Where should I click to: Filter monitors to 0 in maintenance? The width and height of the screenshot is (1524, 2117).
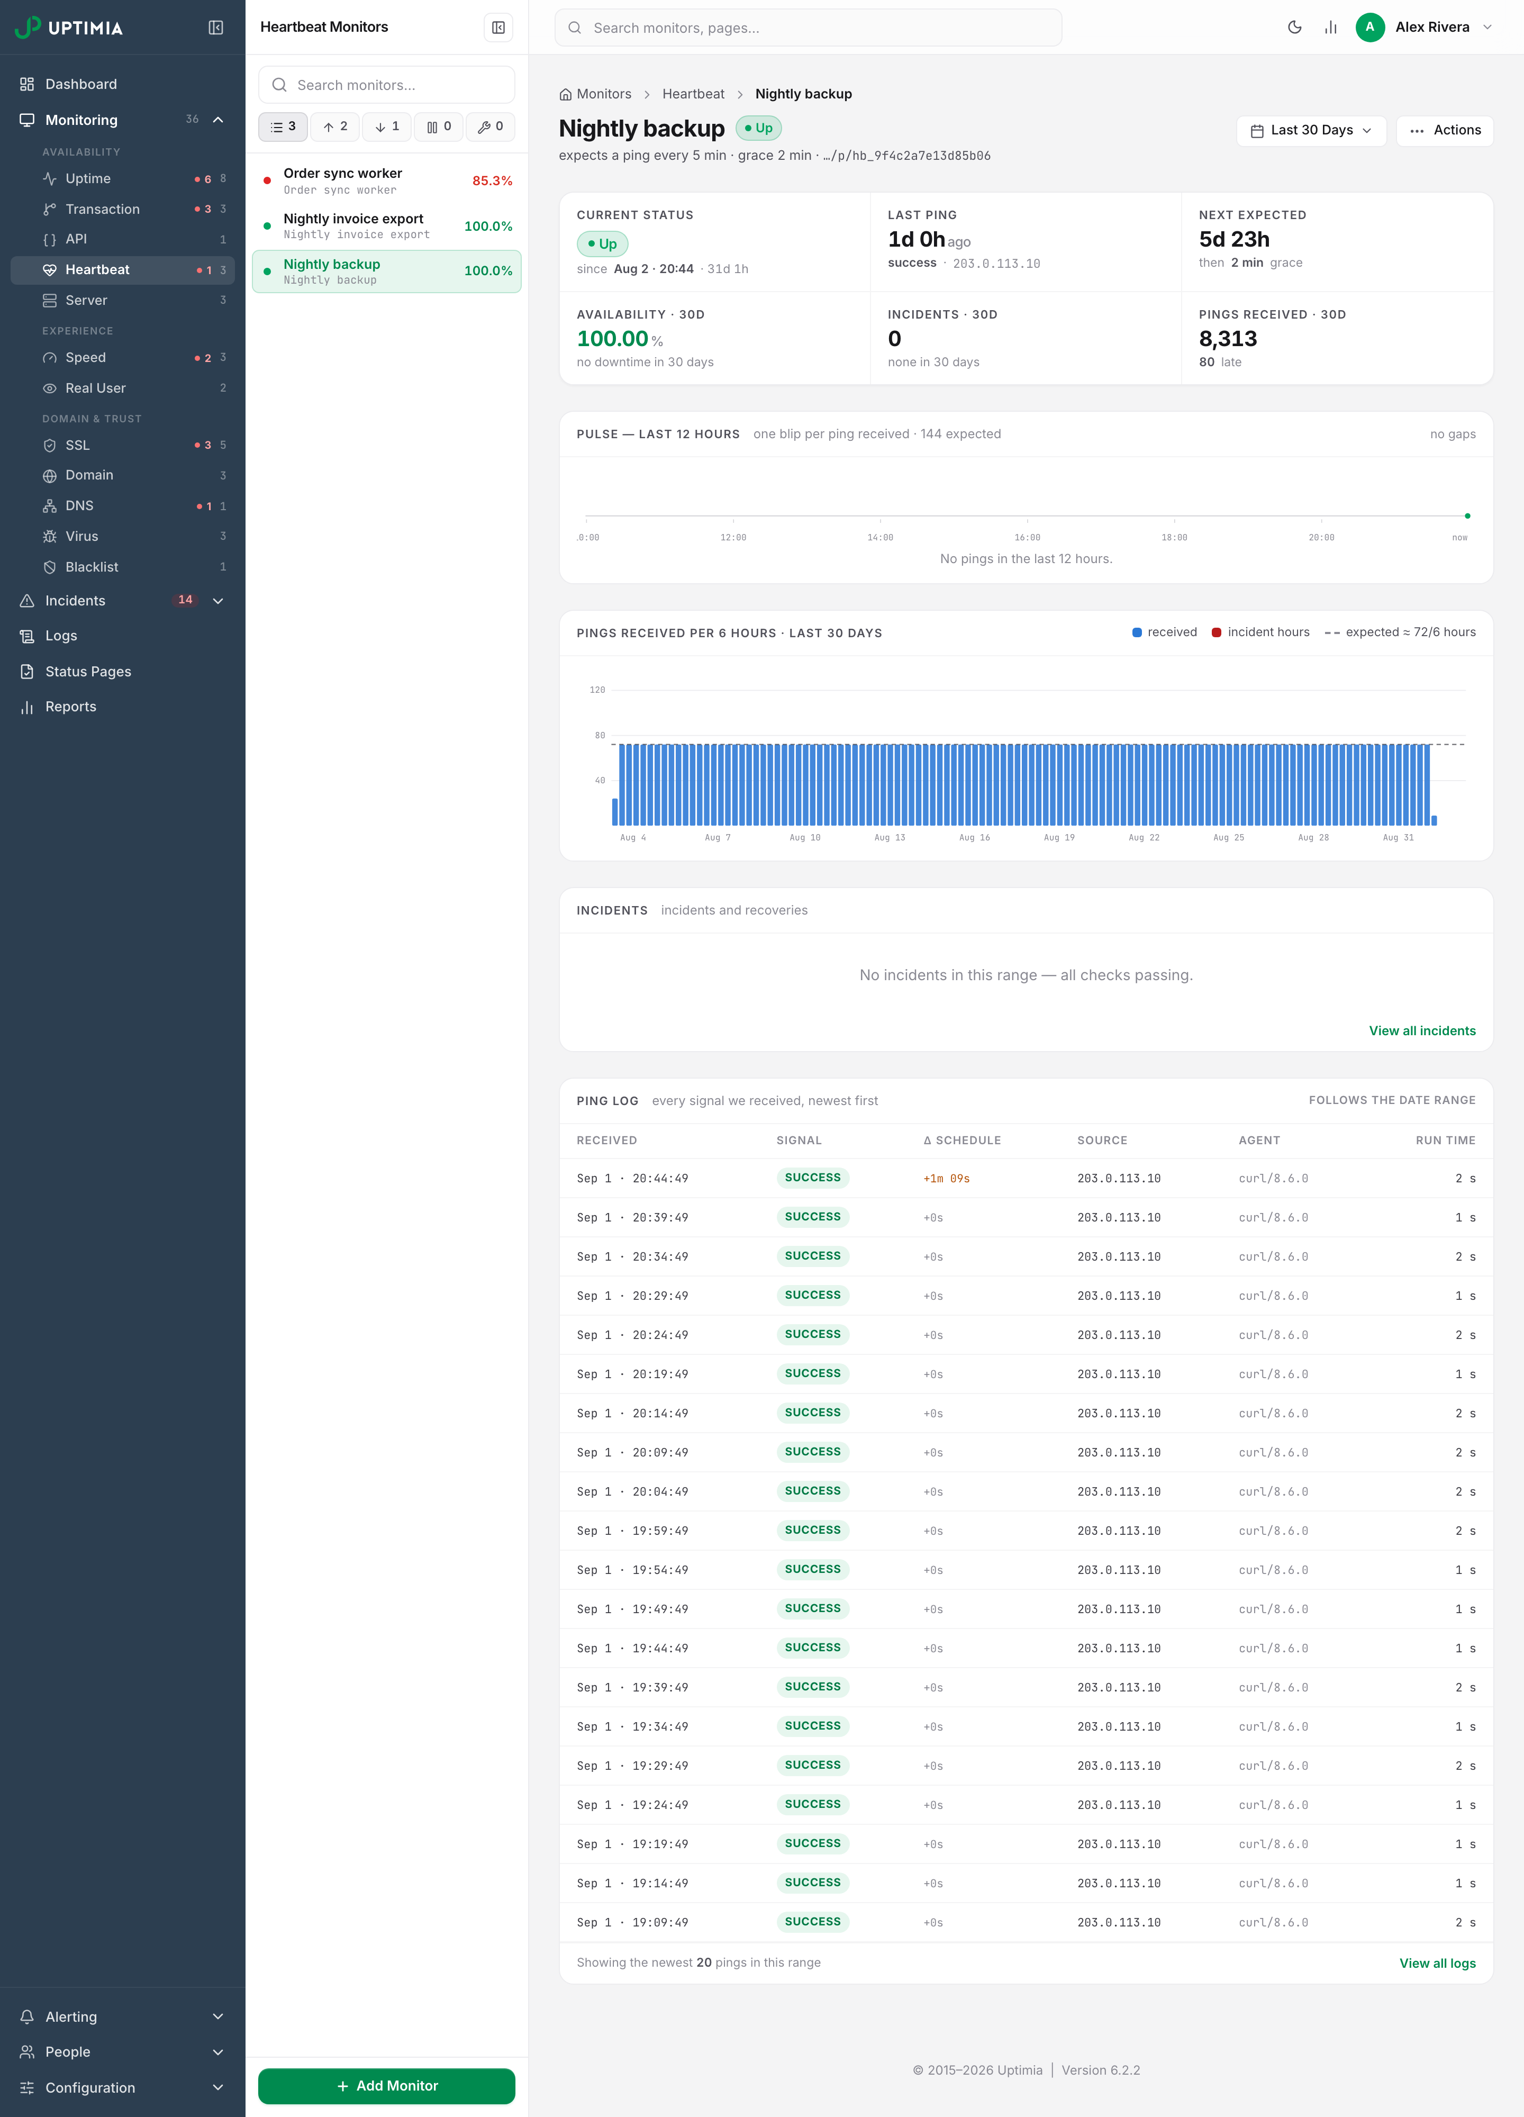pos(491,127)
